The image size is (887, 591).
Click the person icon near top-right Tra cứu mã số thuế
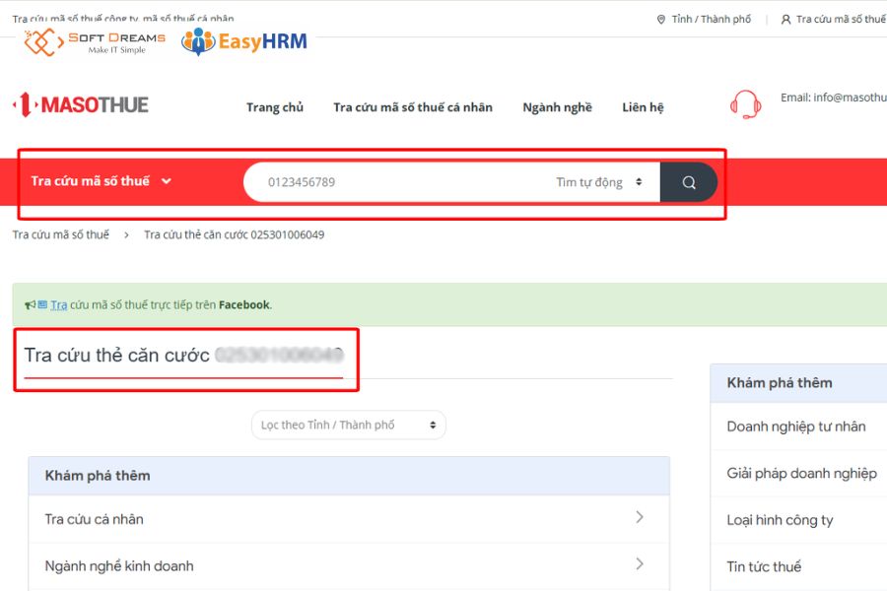pyautogui.click(x=785, y=20)
